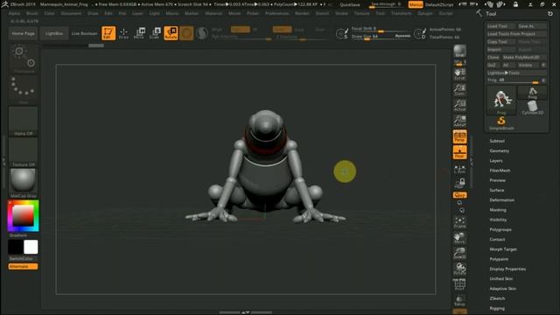Open the Preferences menu
The image size is (560, 315).
277,13
